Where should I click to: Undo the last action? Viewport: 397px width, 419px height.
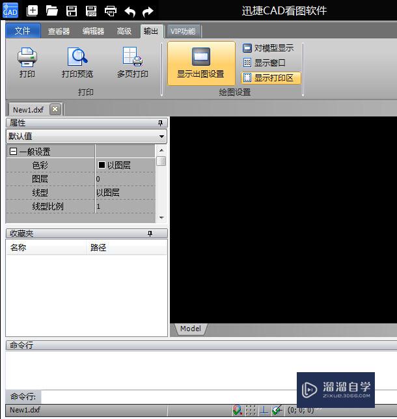[130, 12]
